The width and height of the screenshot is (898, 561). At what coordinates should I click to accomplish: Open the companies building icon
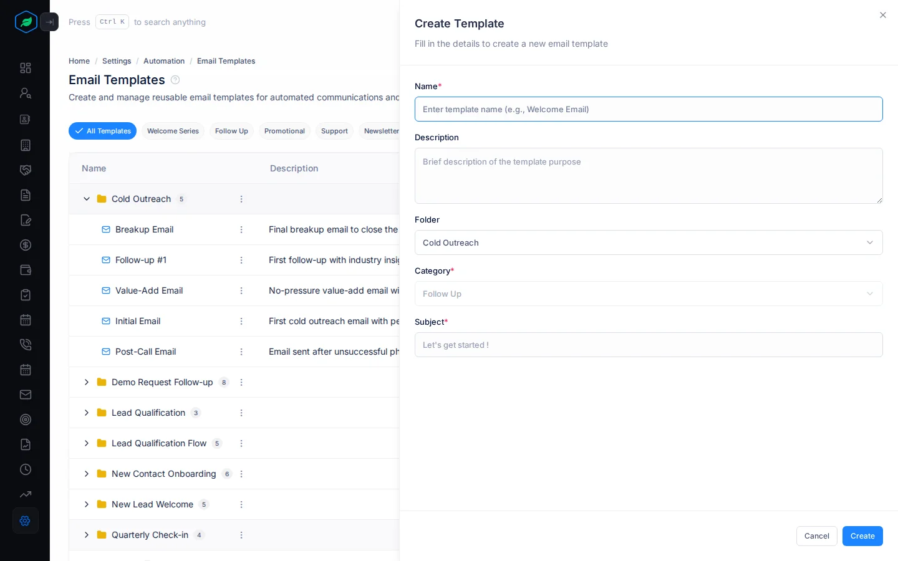[26, 145]
